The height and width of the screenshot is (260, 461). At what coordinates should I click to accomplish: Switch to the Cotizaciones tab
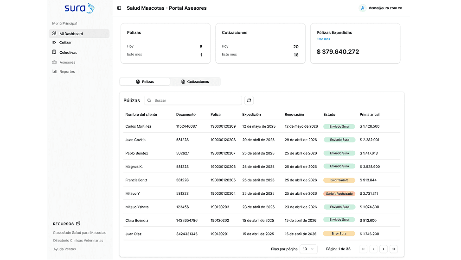195,82
